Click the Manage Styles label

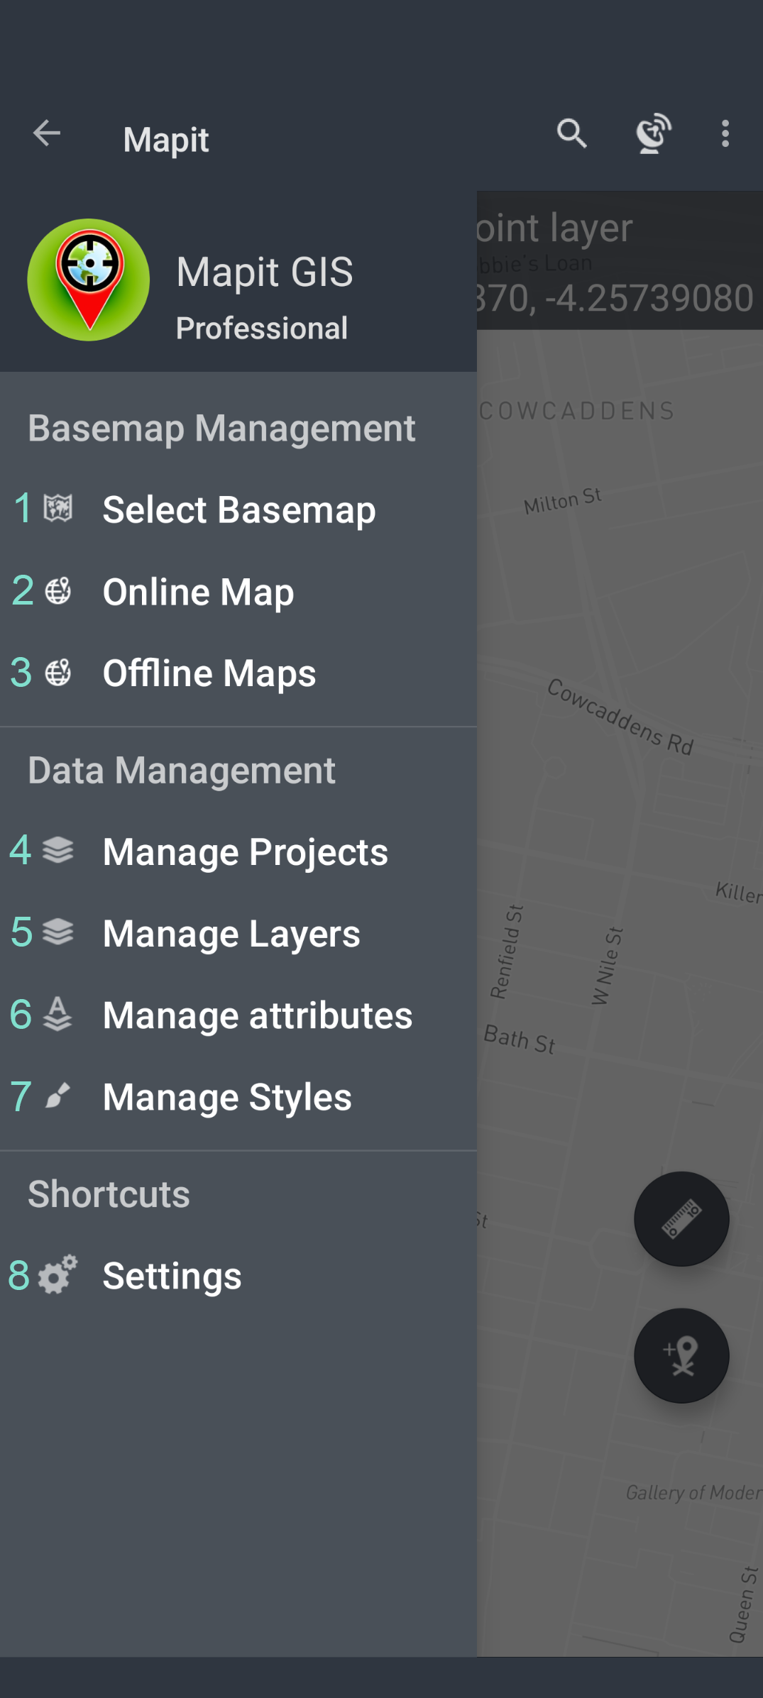click(226, 1097)
